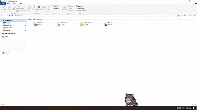
Task: Click the Open button in Open group
Action: click(x=71, y=6)
